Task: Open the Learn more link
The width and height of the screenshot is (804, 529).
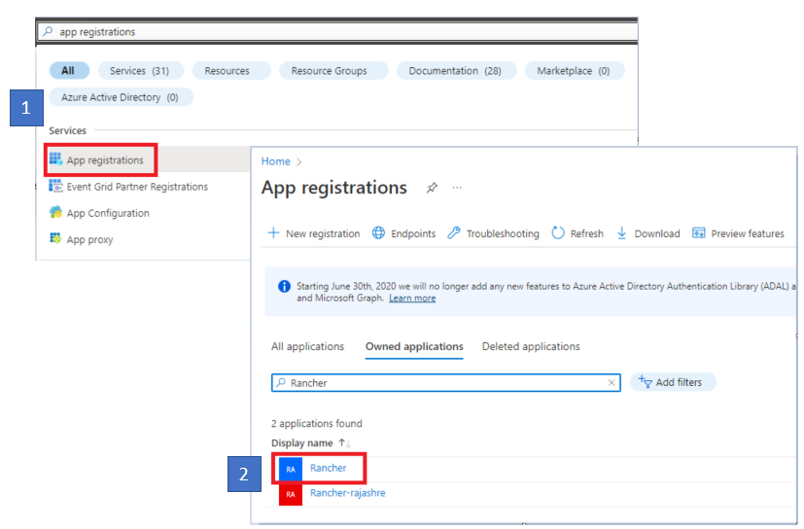Action: point(412,299)
